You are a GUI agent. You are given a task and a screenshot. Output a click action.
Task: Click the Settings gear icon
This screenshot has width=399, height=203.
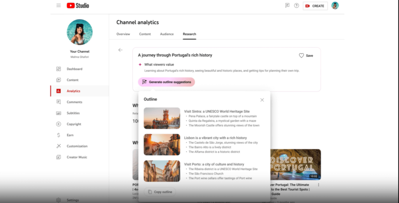point(58,200)
